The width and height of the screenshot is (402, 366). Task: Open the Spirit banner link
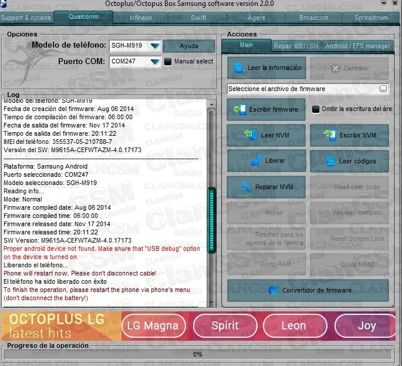pos(225,325)
